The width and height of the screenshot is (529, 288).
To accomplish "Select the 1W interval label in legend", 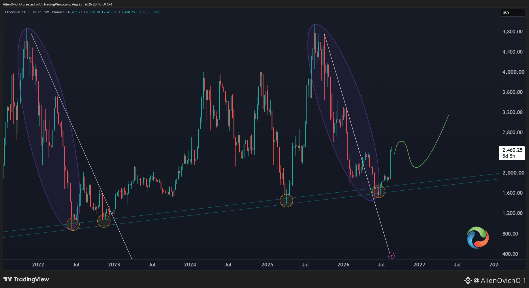I will (46, 12).
